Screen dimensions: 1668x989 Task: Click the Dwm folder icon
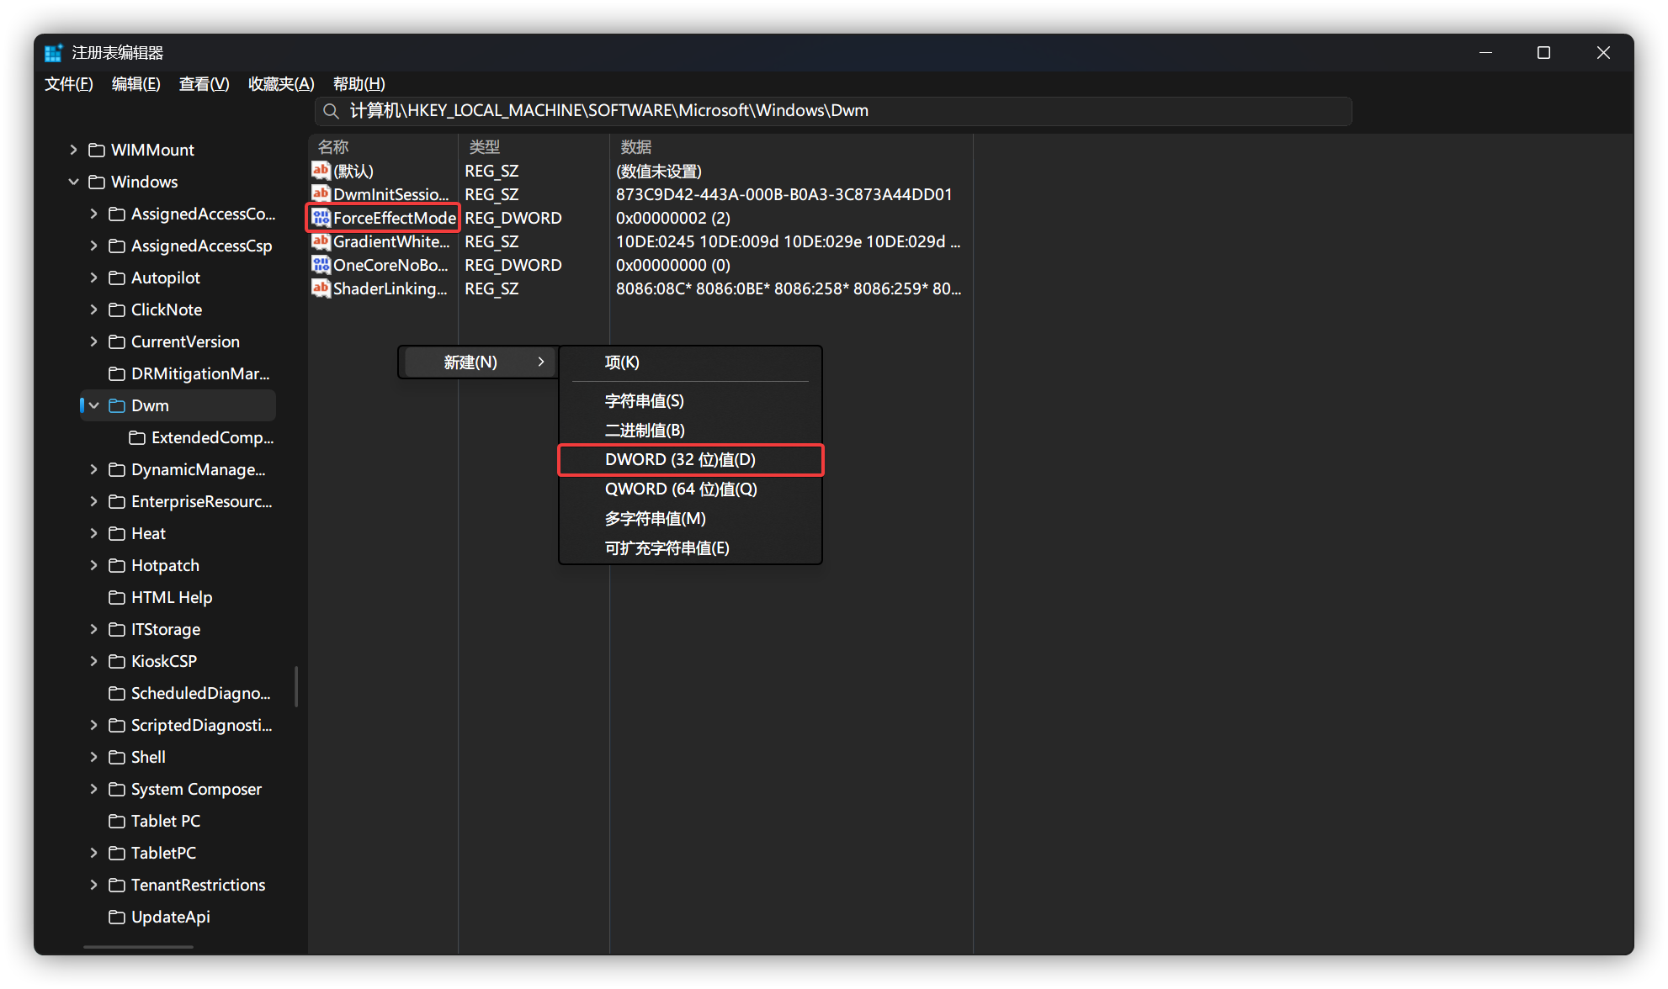click(117, 405)
